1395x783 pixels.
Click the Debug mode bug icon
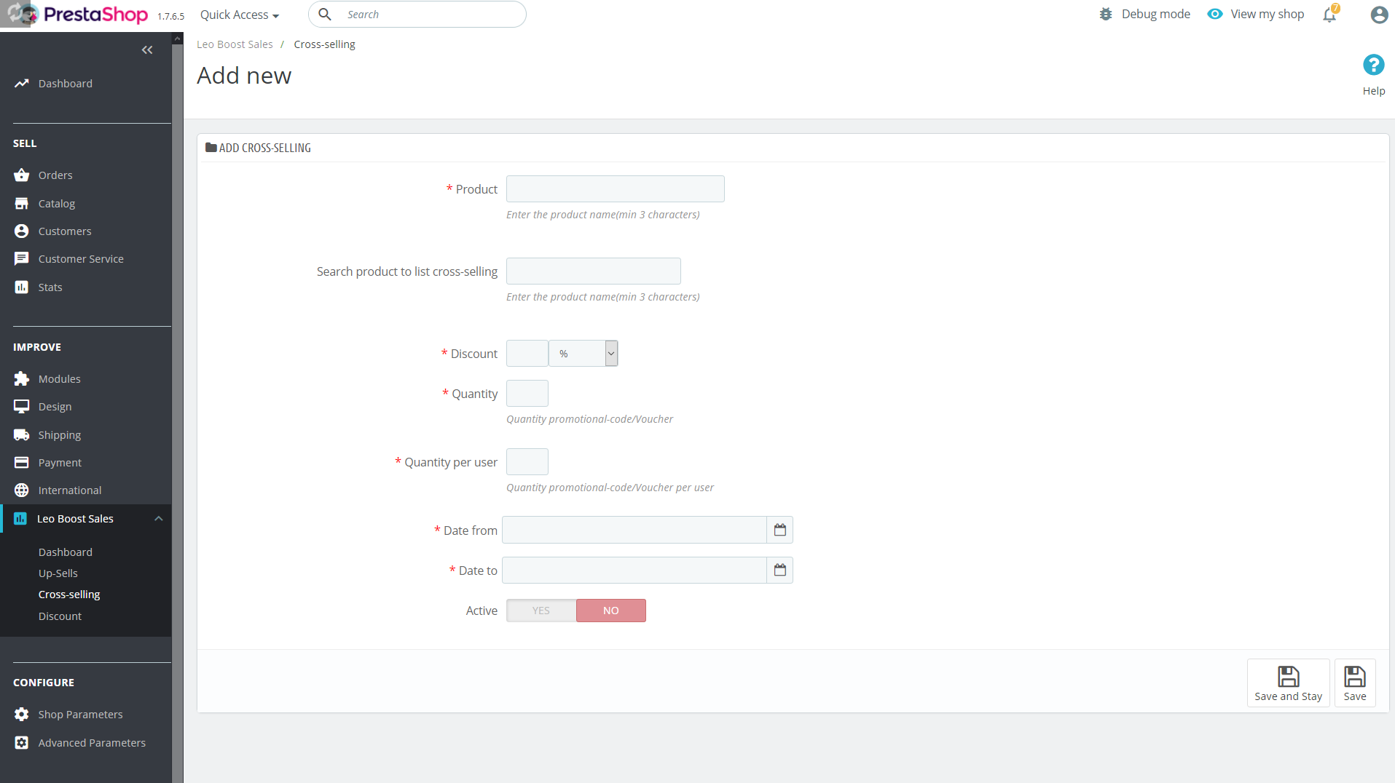click(1106, 15)
